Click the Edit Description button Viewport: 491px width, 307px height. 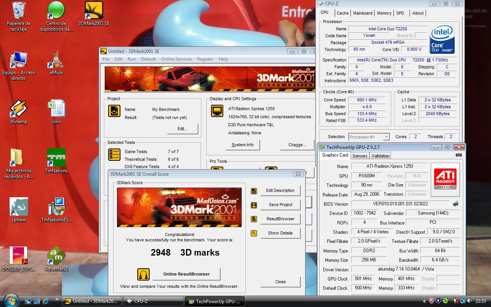point(280,191)
